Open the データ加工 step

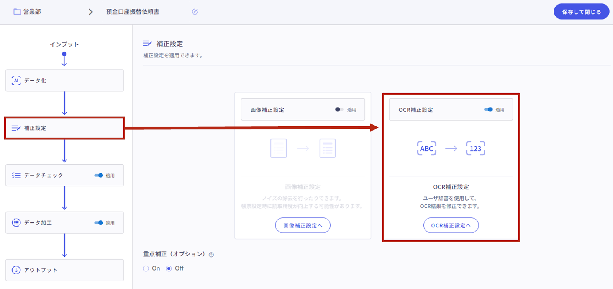coord(64,223)
